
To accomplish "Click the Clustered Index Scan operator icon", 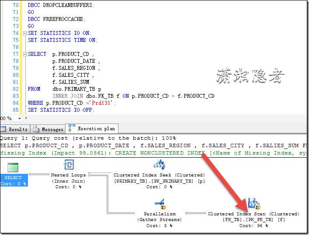I will point(254,204).
